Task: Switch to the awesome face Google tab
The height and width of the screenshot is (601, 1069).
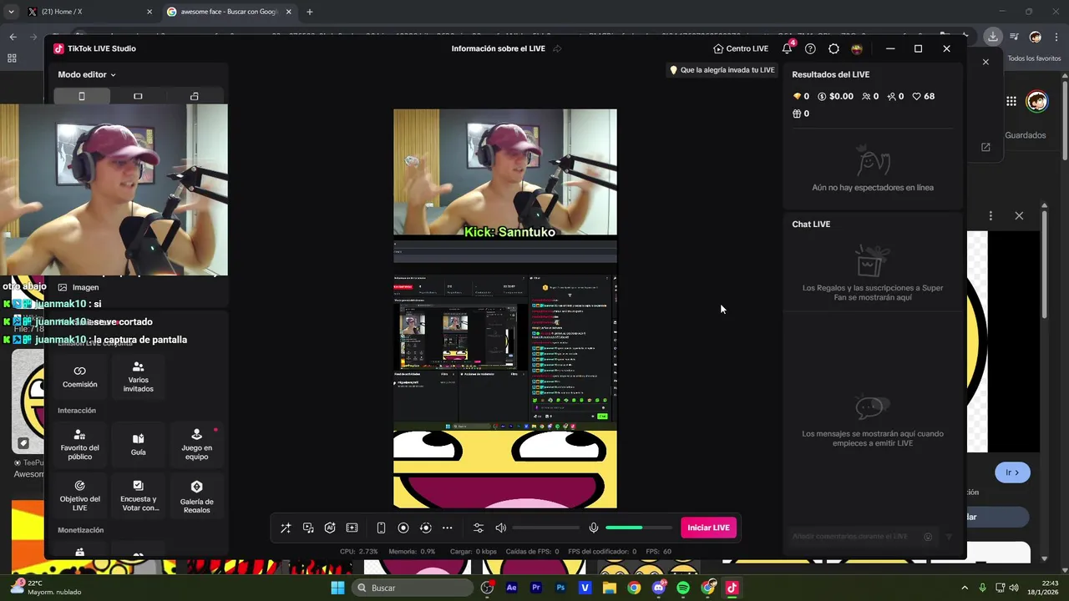Action: (x=230, y=12)
